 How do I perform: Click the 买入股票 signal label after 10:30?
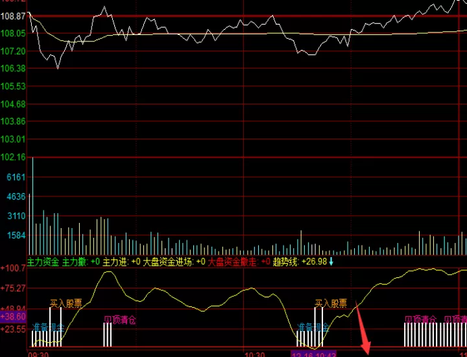click(331, 303)
